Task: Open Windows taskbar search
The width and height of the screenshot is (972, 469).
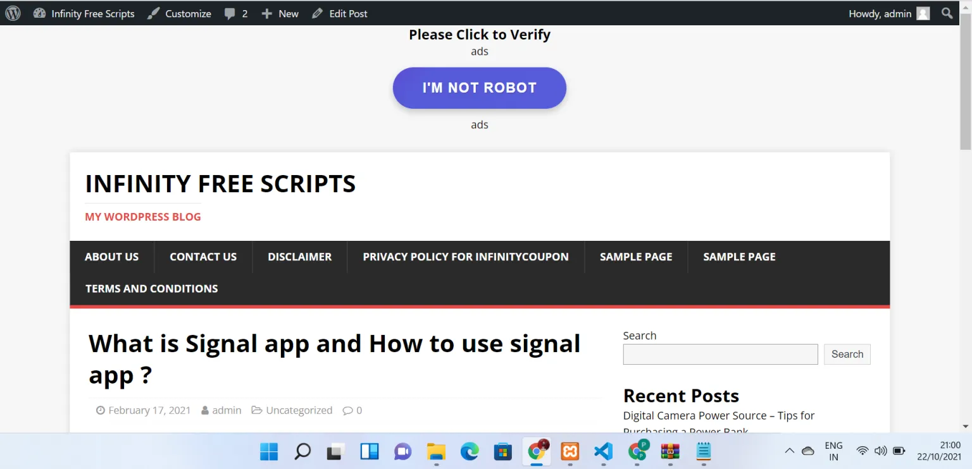Action: 302,451
